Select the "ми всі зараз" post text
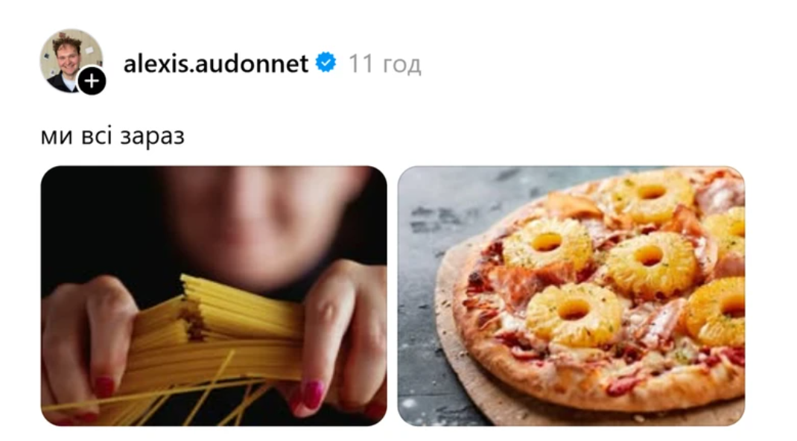The height and width of the screenshot is (441, 797). pyautogui.click(x=112, y=136)
